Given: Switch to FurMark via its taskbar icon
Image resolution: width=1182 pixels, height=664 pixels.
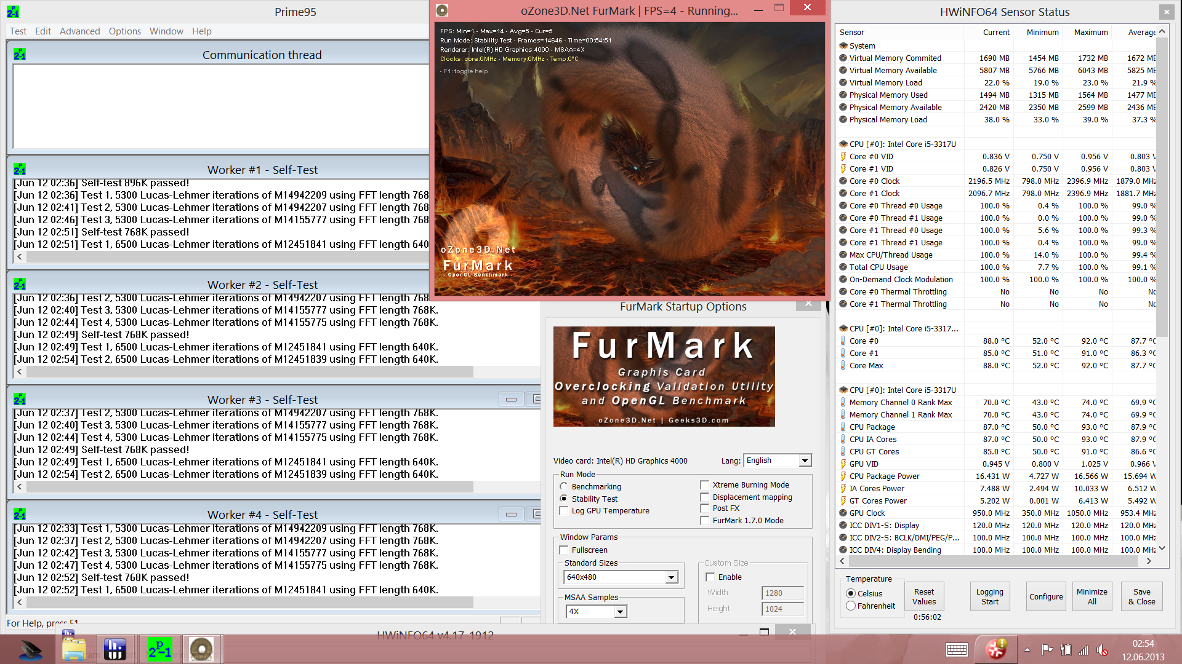Looking at the screenshot, I should 201,649.
